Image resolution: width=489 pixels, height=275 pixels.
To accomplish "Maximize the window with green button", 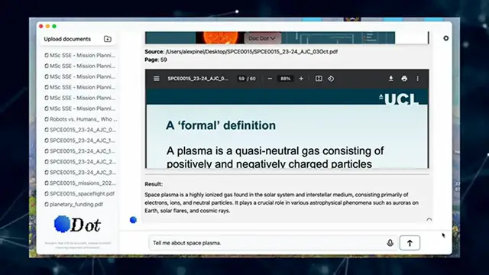I will click(x=54, y=26).
